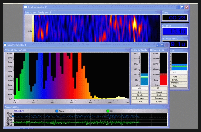This screenshot has height=132, width=201.
Task: Minimize the Instruments 2 window
Action: click(x=178, y=7)
